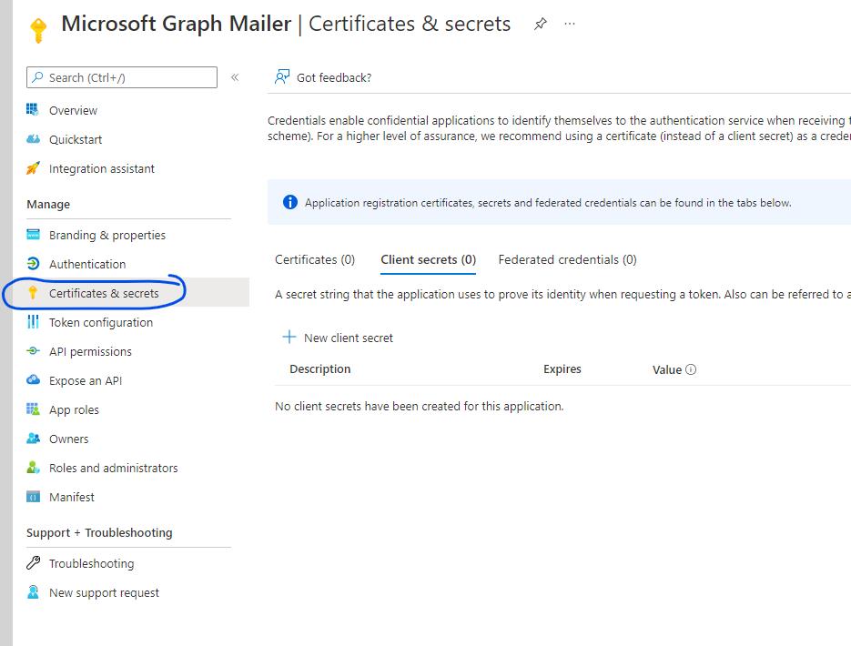Open Integration assistant page
851x646 pixels.
[x=102, y=168]
